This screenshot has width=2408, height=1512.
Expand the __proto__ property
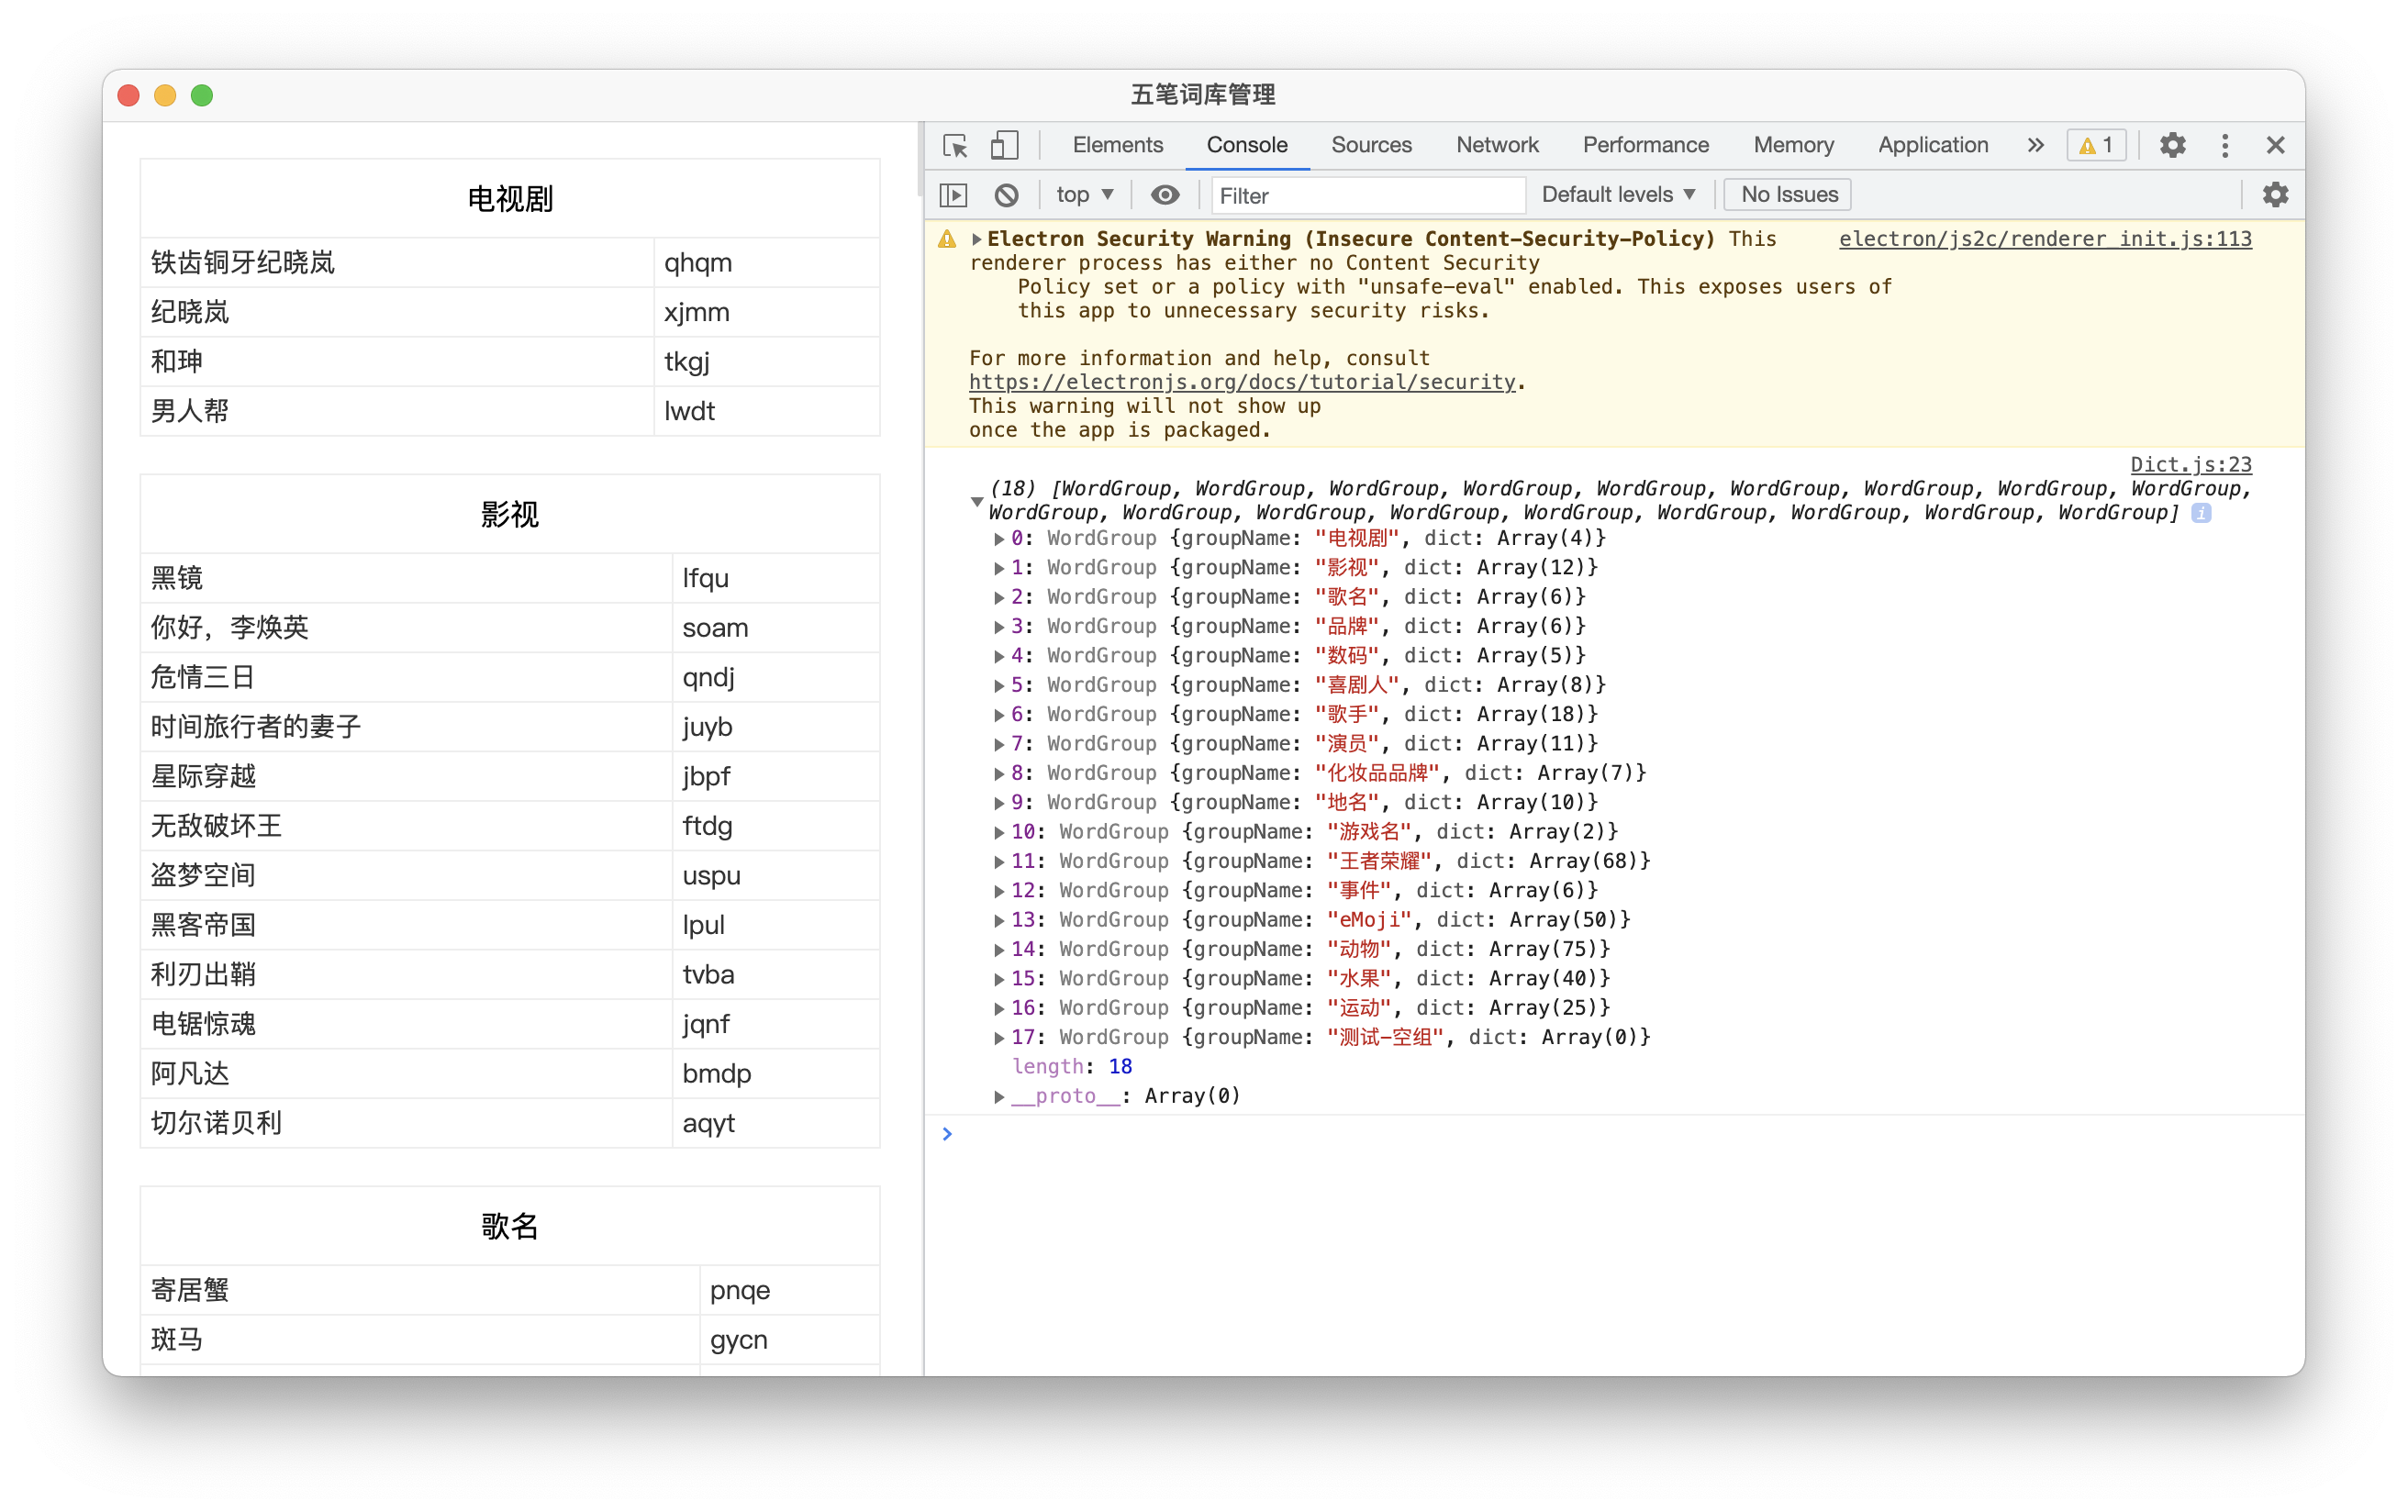coord(998,1096)
